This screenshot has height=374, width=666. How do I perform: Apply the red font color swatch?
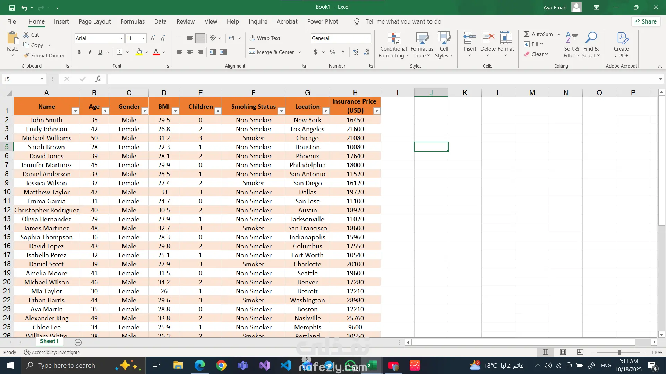pyautogui.click(x=156, y=52)
